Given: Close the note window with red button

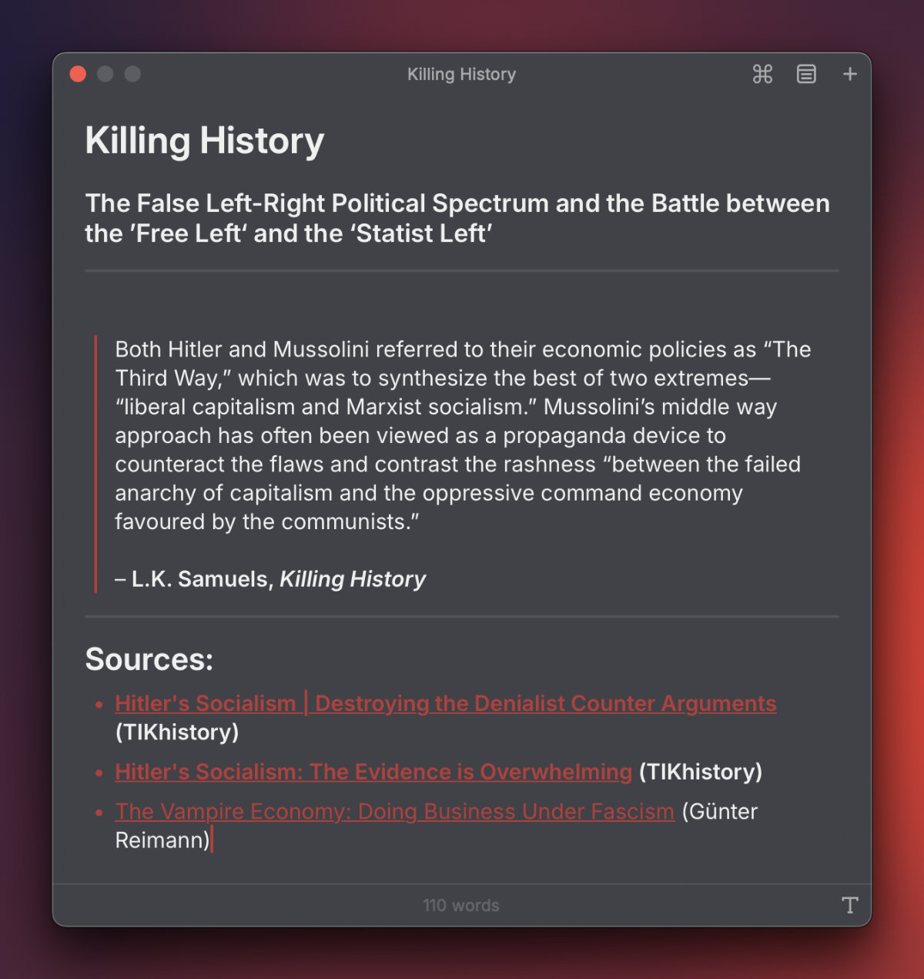Looking at the screenshot, I should click(x=78, y=74).
